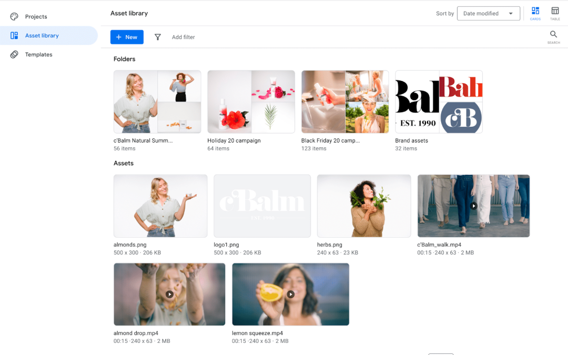
Task: Open the Holiday 20 campaign folder
Action: pos(251,102)
